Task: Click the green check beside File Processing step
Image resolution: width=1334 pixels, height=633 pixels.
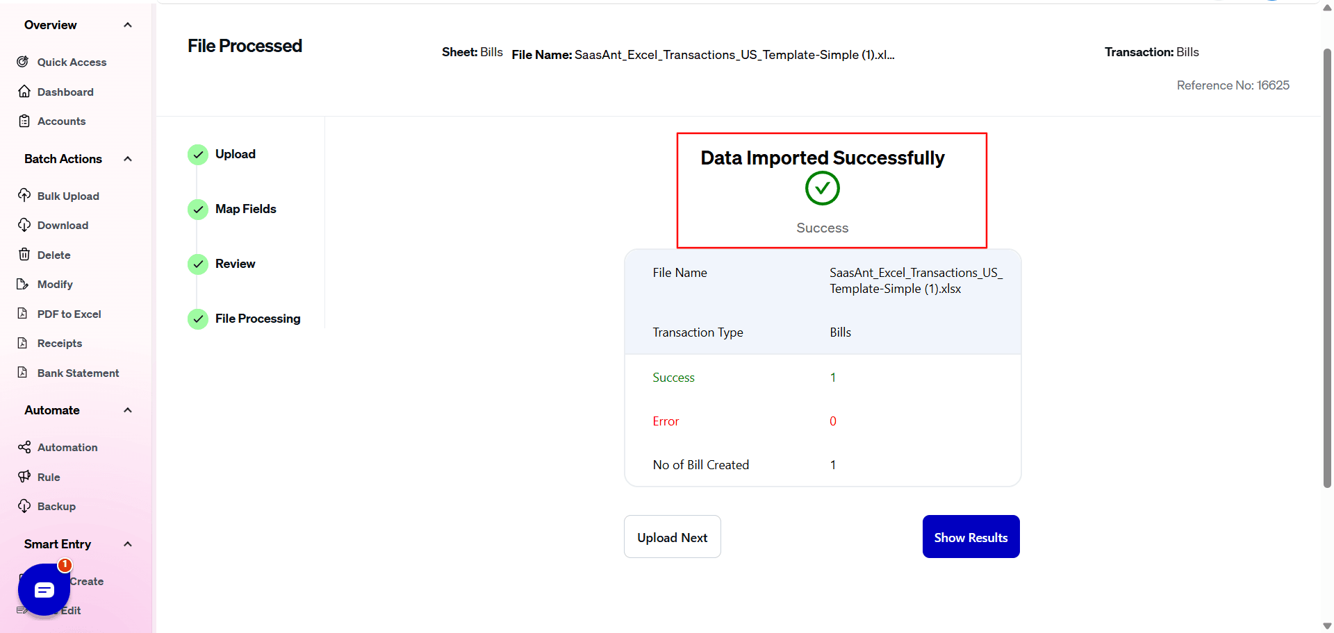Action: tap(198, 319)
